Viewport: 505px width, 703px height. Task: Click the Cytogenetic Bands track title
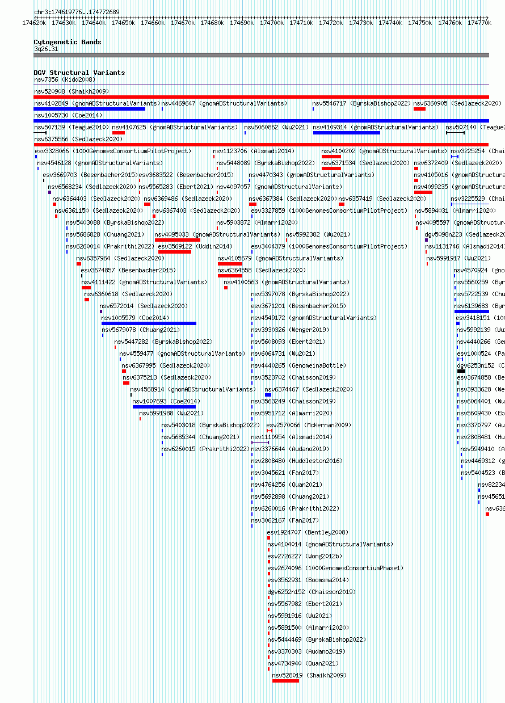tap(68, 42)
